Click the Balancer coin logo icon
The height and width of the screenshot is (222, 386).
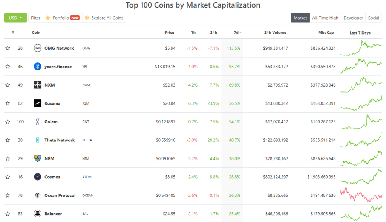[x=37, y=214]
